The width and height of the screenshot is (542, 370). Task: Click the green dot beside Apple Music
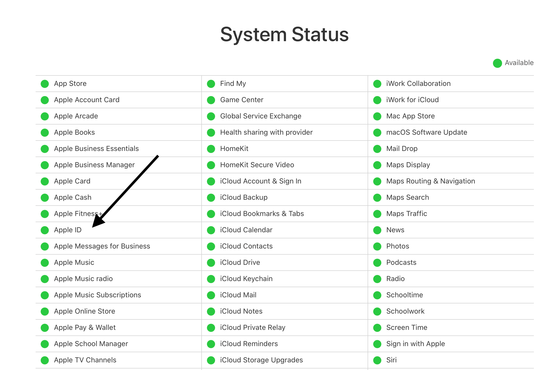click(45, 263)
